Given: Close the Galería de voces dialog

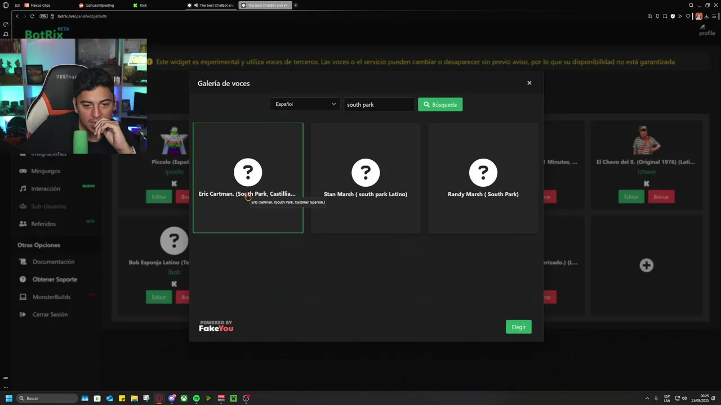Looking at the screenshot, I should pos(529,83).
